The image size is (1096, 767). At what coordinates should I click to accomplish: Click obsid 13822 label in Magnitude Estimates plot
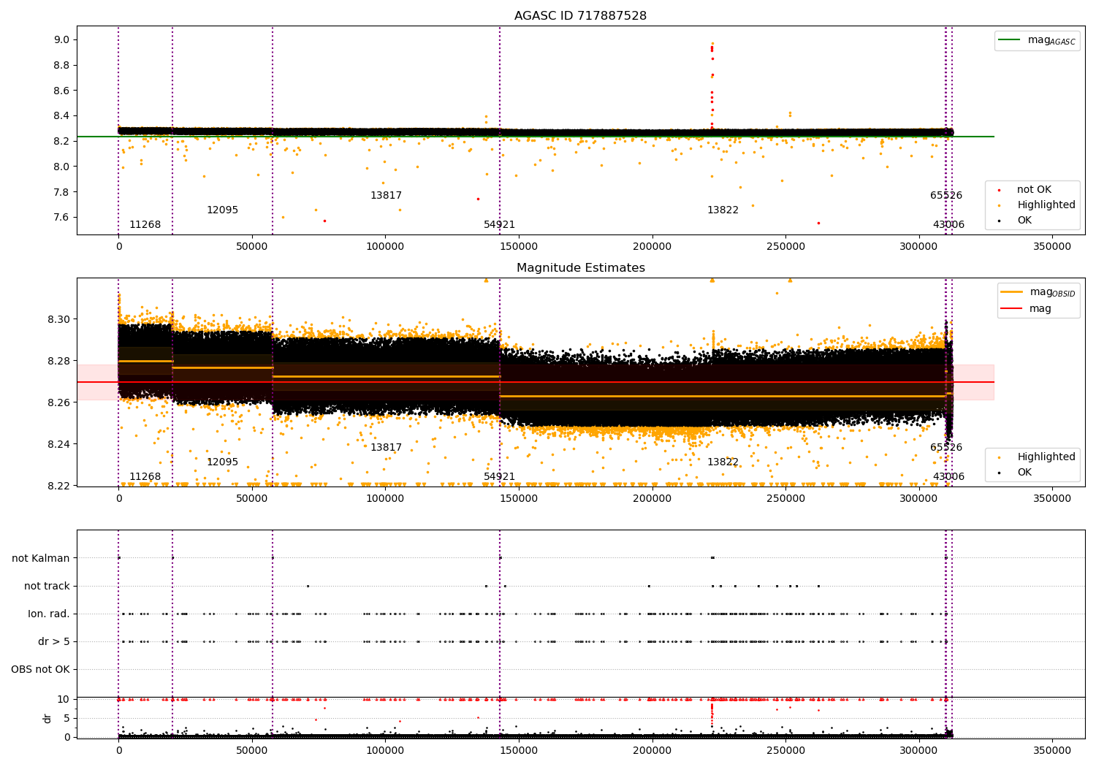723,462
